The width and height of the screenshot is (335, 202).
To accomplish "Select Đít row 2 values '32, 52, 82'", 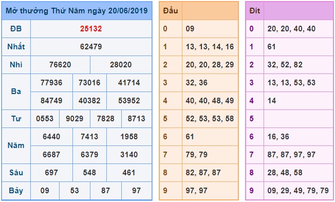I will [285, 65].
